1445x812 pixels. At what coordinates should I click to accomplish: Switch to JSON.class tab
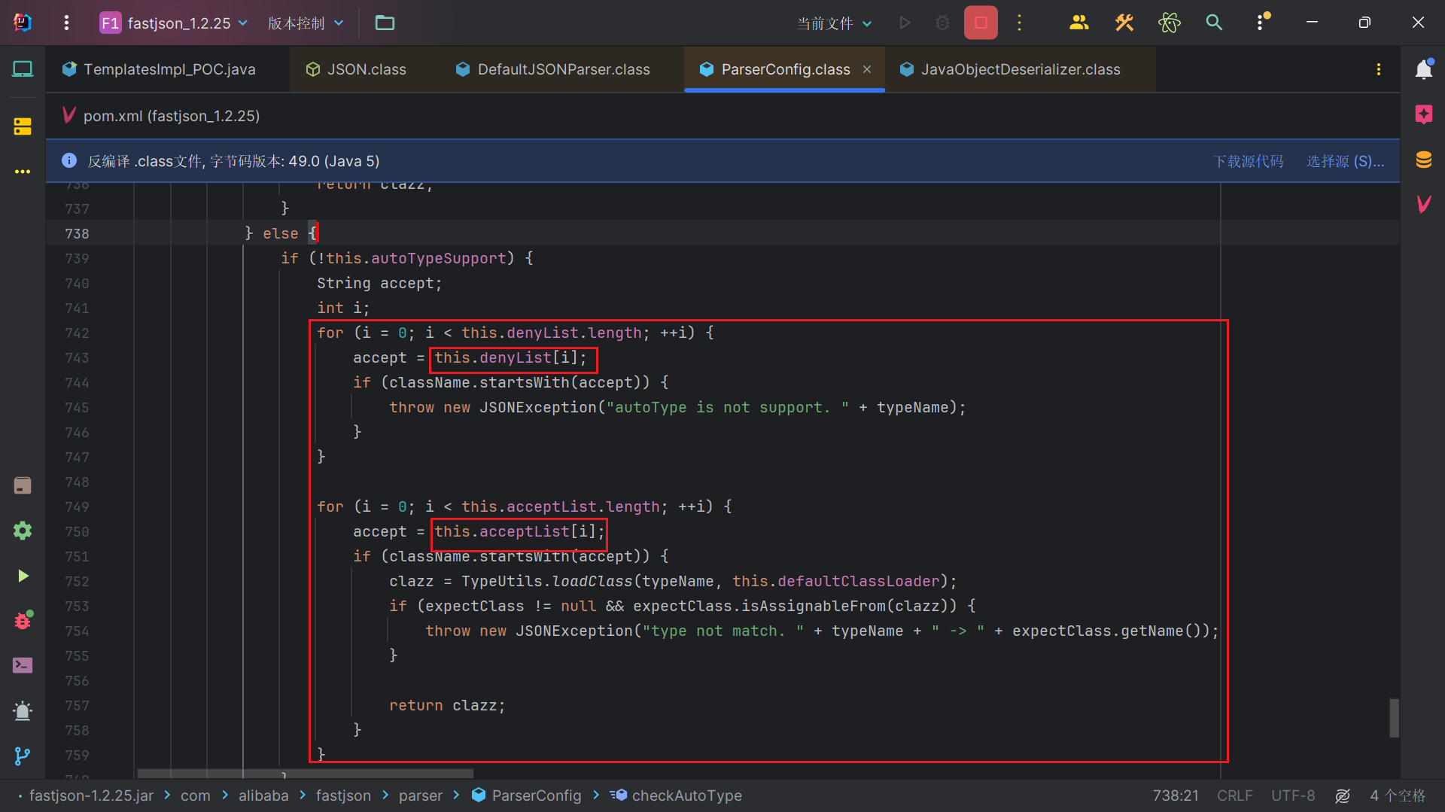coord(357,69)
